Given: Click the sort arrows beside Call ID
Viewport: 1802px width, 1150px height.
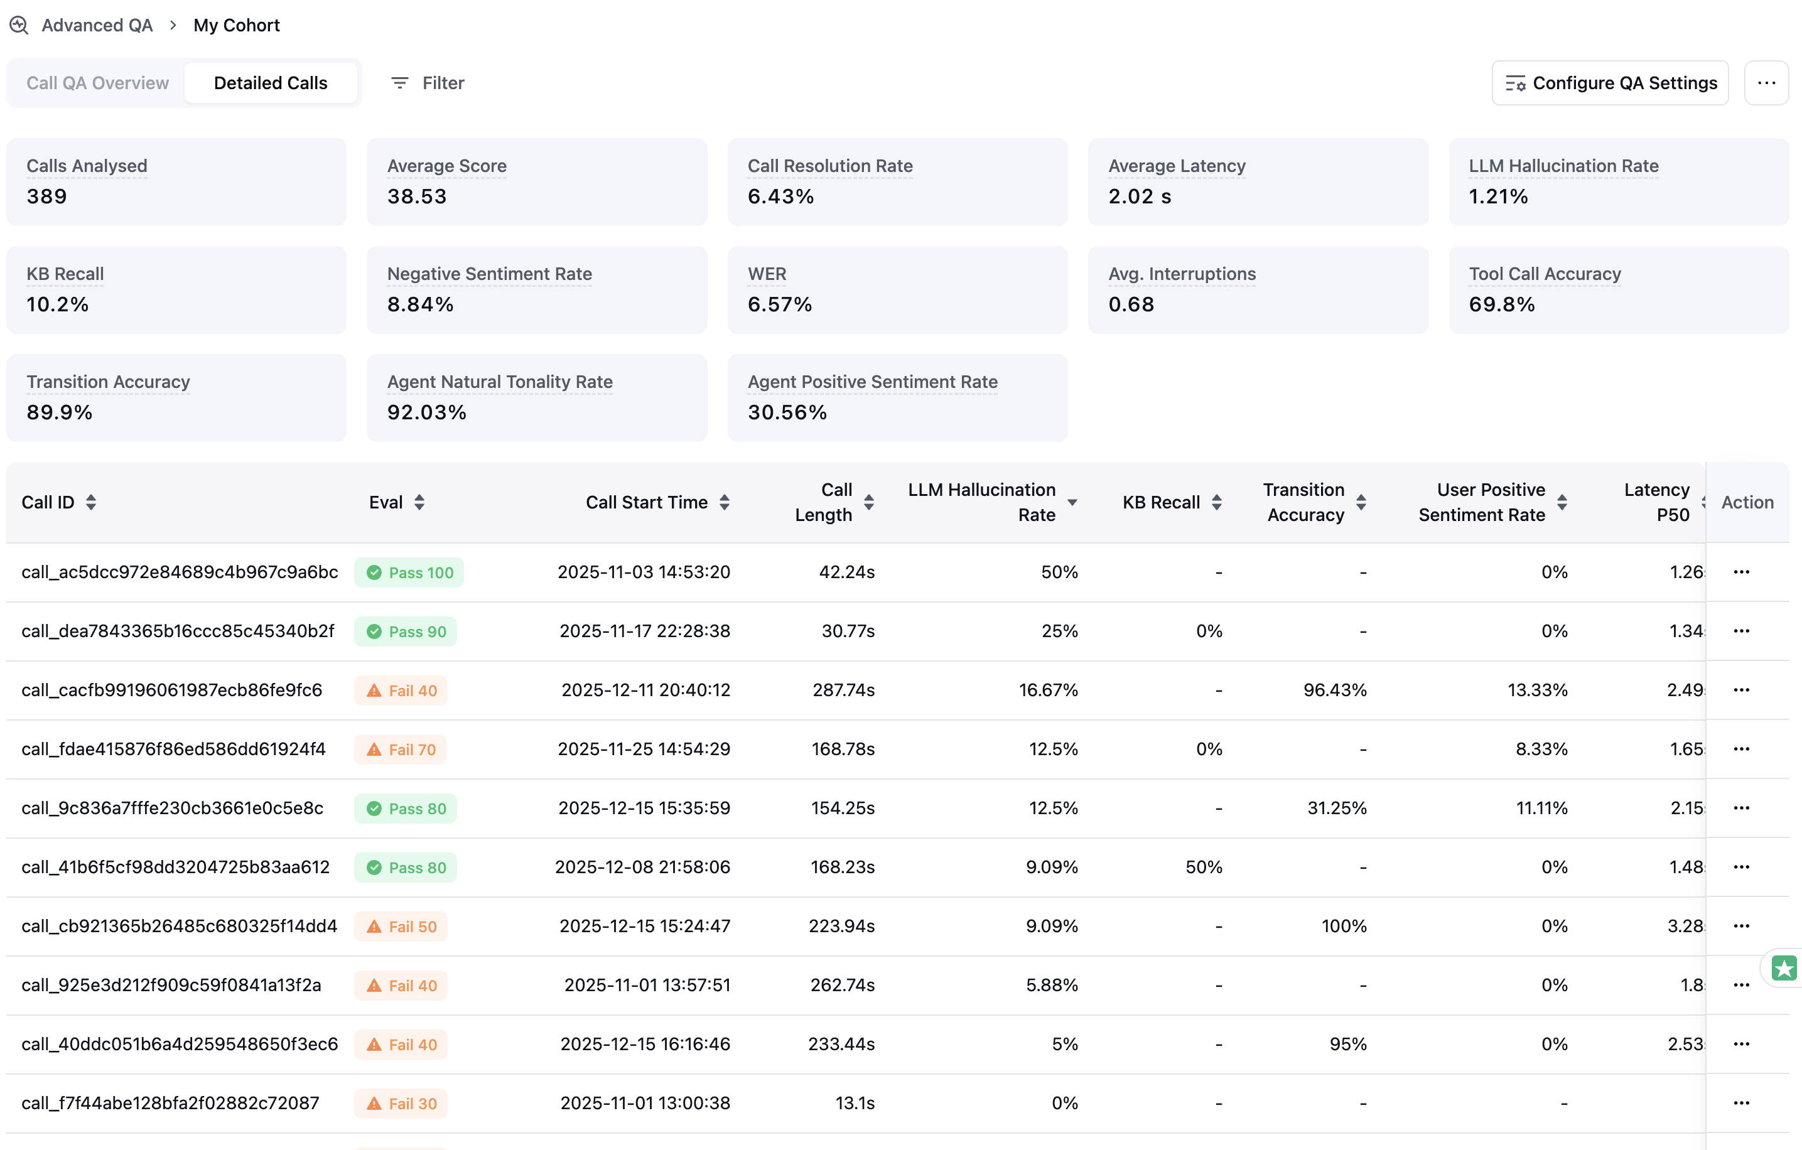Looking at the screenshot, I should (91, 502).
